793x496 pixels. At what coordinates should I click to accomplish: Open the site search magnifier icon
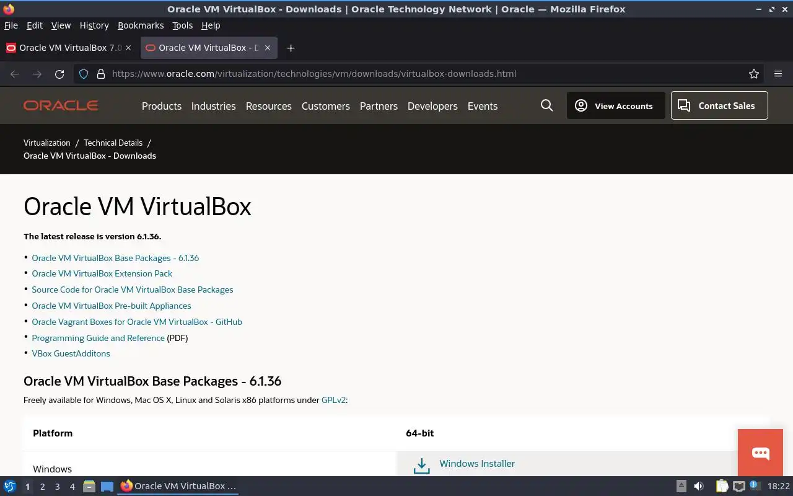(546, 105)
